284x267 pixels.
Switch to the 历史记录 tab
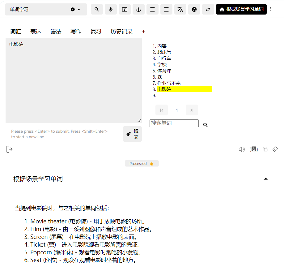pyautogui.click(x=121, y=32)
